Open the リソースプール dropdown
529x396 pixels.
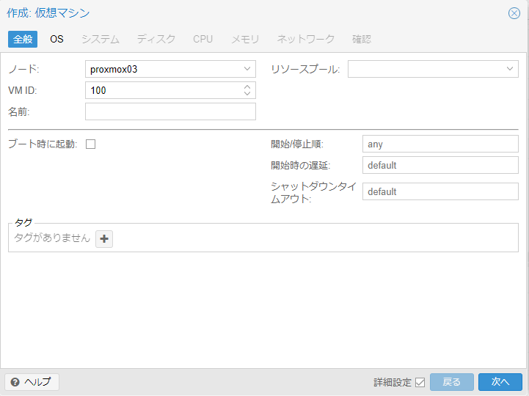pyautogui.click(x=510, y=69)
